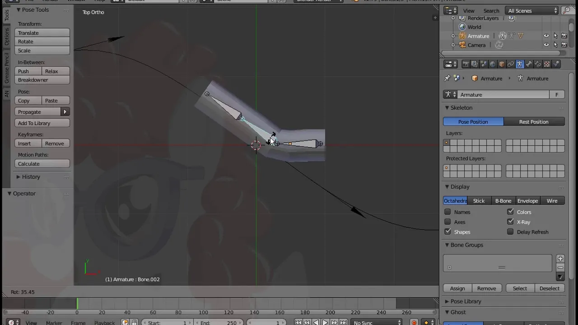Screen dimensions: 578x325
Task: Uncheck the X-Ray checkbox
Action: (x=510, y=222)
